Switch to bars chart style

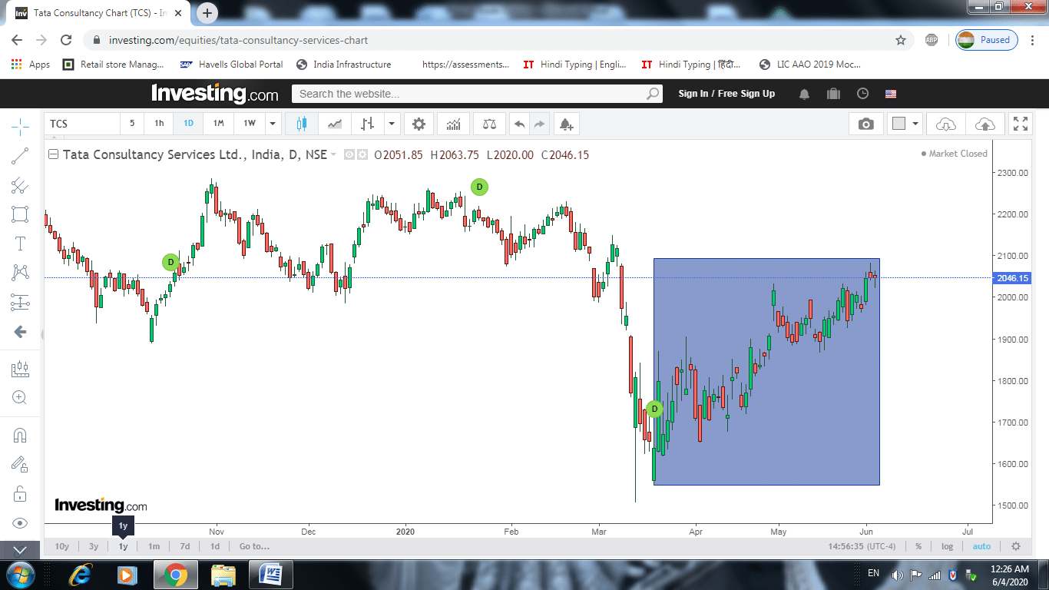[x=368, y=124]
